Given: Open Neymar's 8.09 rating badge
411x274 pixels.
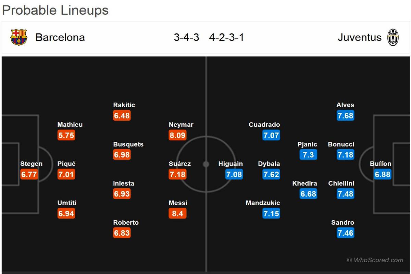Looking at the screenshot, I should point(177,135).
